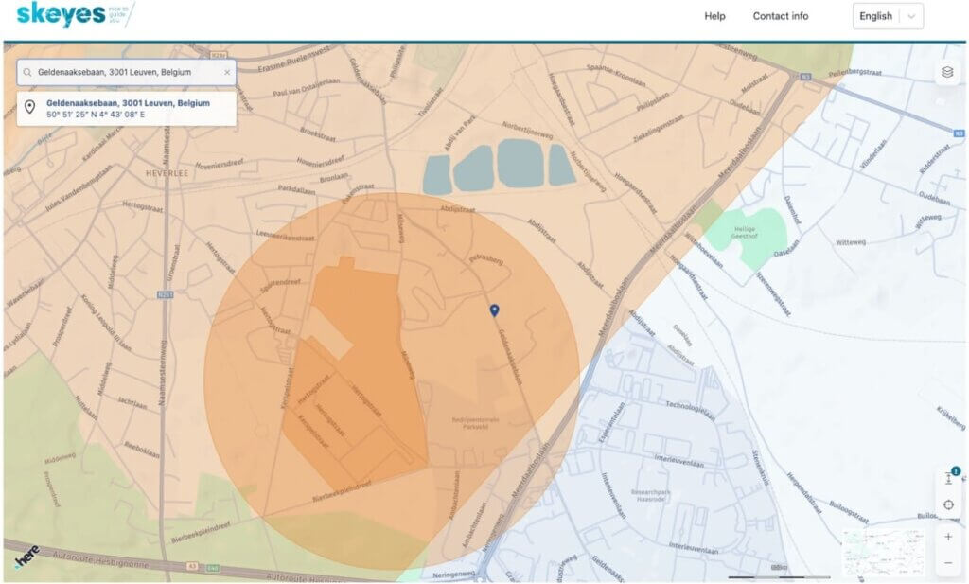Expand language chevron arrow
The height and width of the screenshot is (584, 969).
click(x=910, y=16)
